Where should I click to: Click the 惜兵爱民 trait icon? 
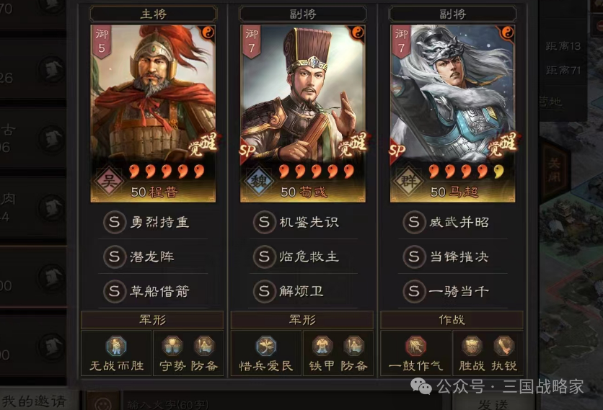pyautogui.click(x=265, y=346)
